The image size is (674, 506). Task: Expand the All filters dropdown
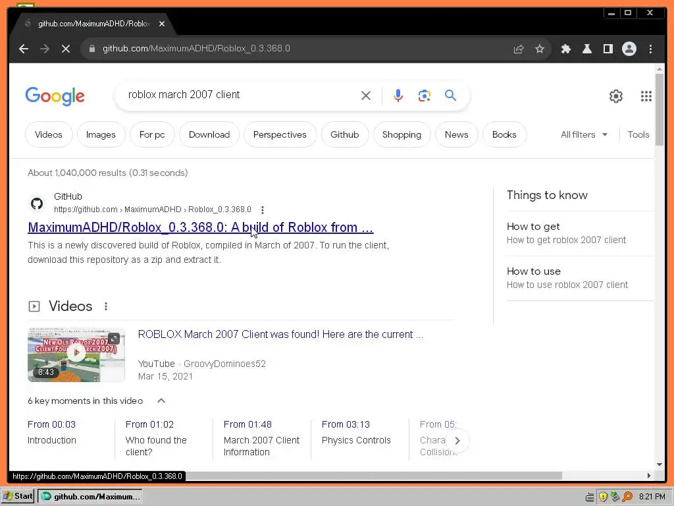(x=584, y=134)
